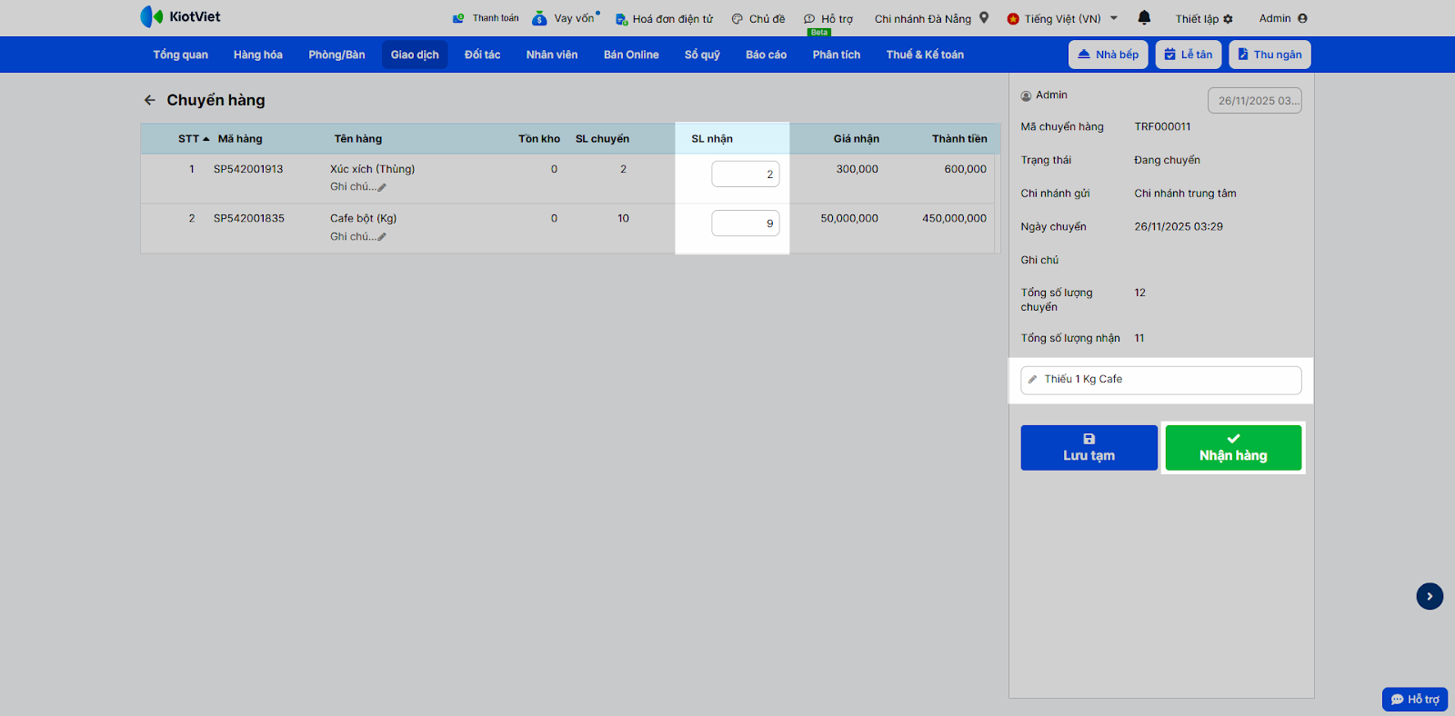Open Thiết lập settings gear
Viewport: 1455px width, 716px height.
(x=1204, y=18)
